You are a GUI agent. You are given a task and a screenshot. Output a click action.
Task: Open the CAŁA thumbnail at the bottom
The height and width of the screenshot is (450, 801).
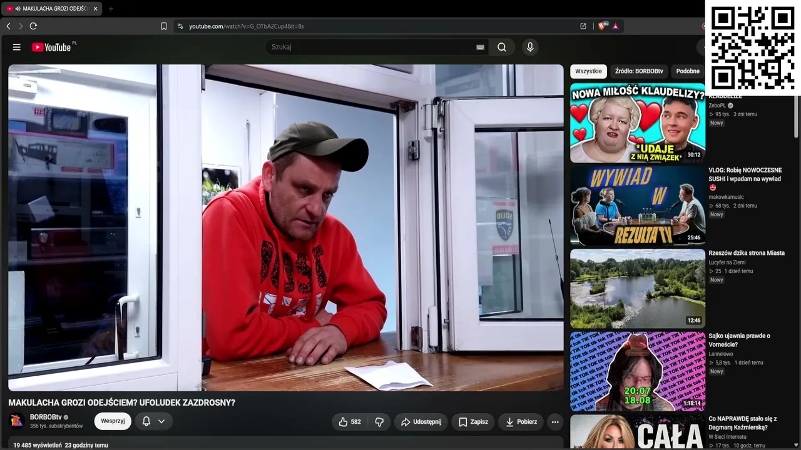638,432
